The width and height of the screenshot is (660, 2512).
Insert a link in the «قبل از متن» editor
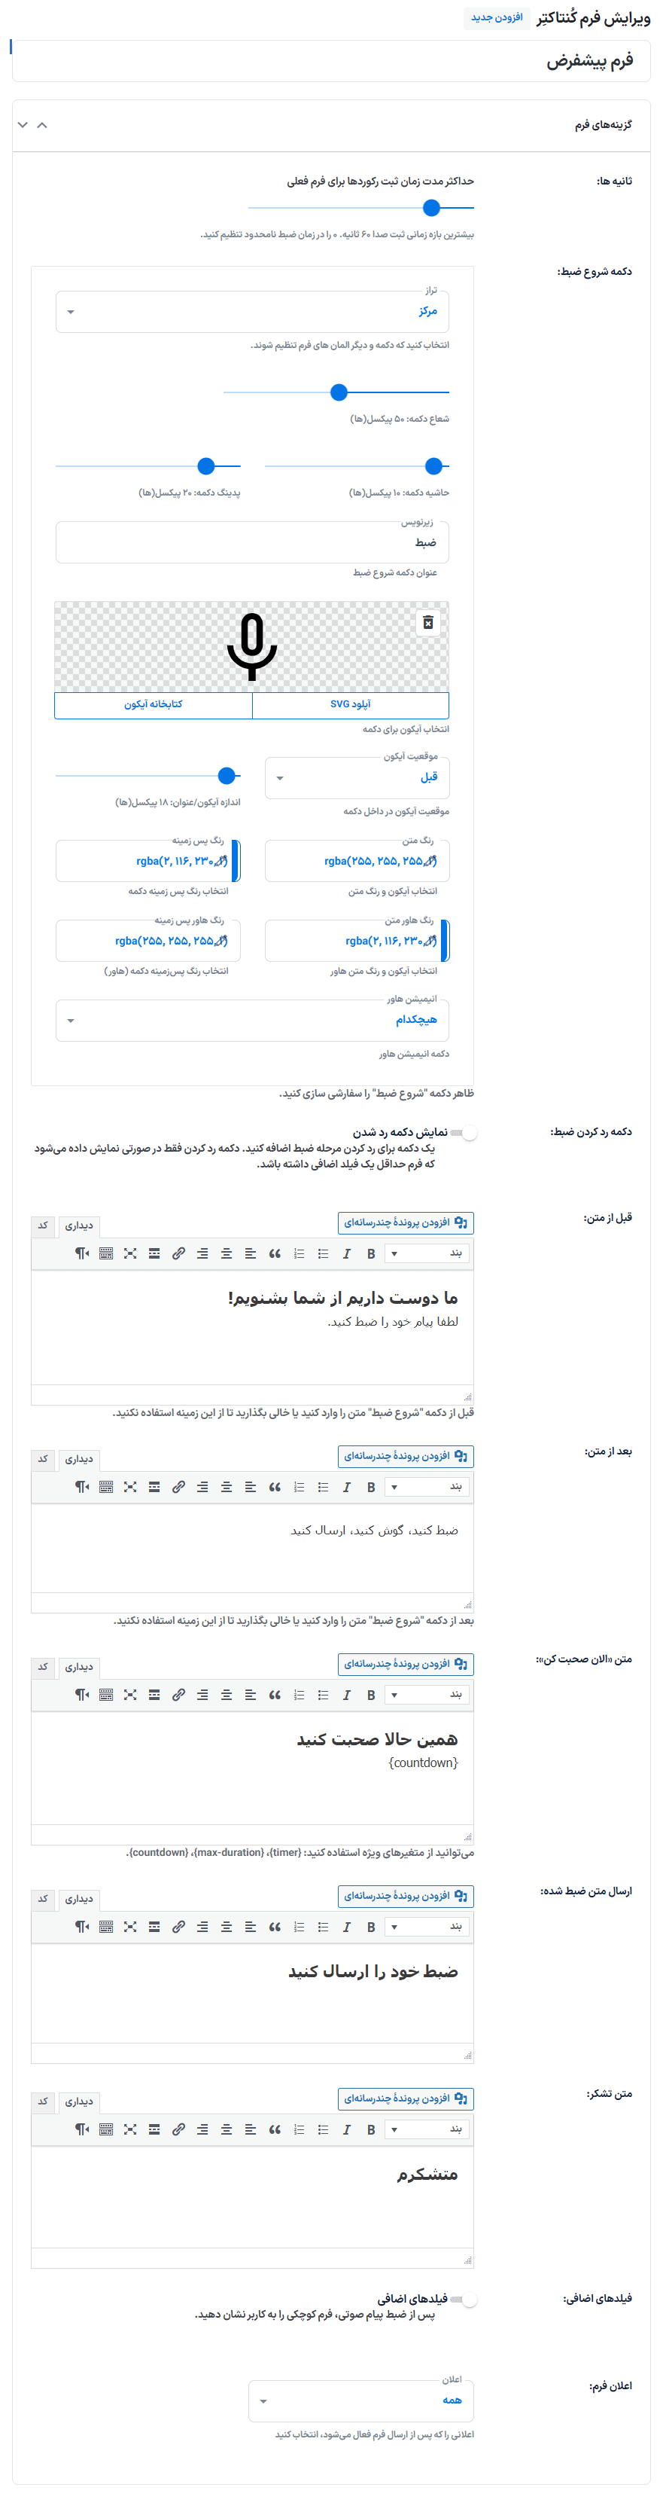click(x=178, y=1253)
